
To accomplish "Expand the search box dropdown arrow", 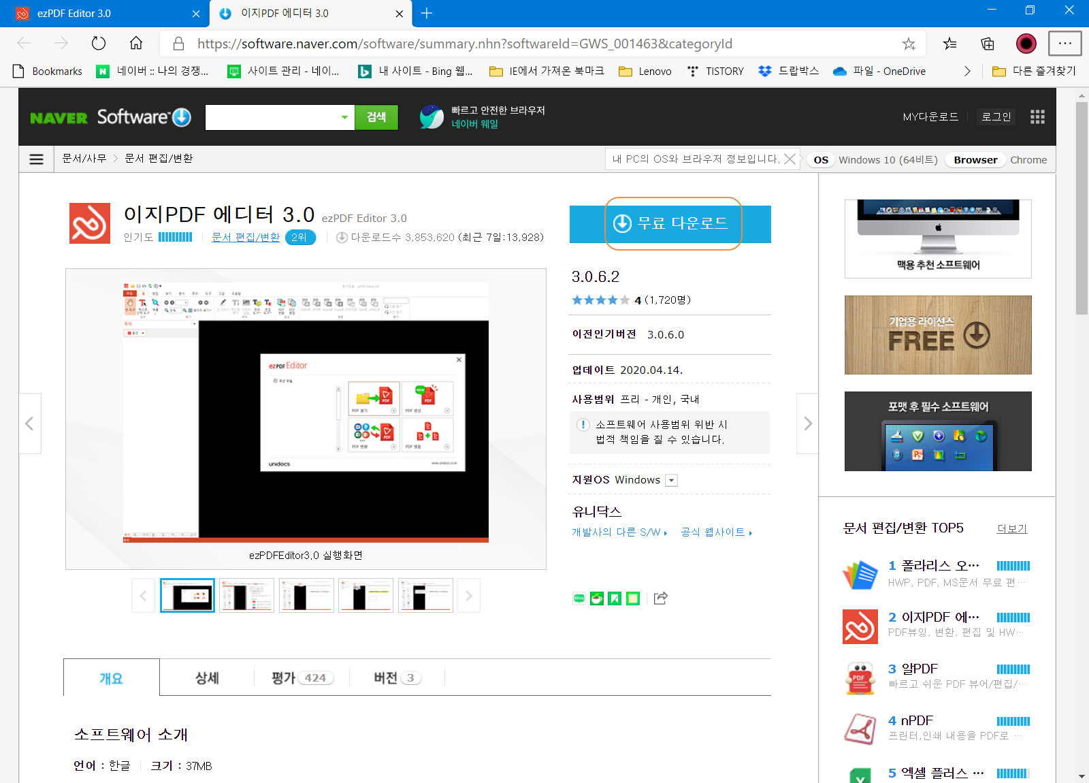I will [x=344, y=117].
